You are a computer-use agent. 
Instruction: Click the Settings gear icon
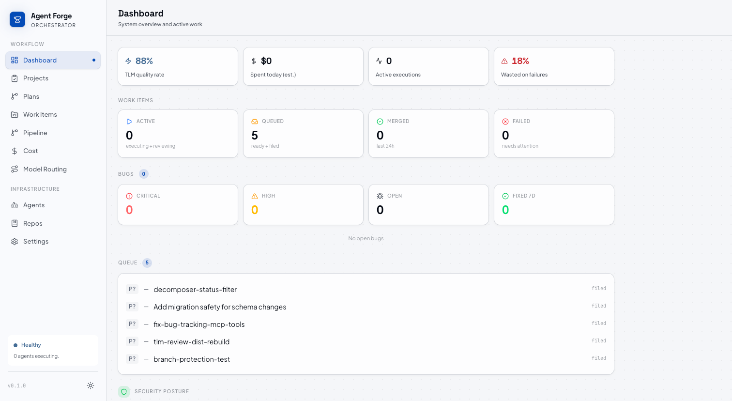[x=15, y=242]
